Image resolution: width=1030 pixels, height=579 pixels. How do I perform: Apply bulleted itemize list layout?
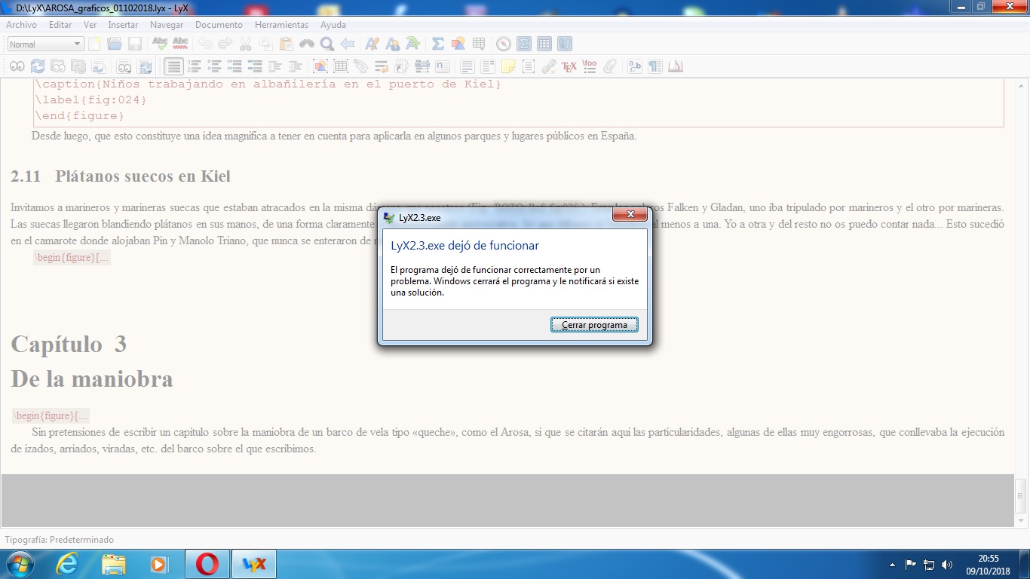214,66
